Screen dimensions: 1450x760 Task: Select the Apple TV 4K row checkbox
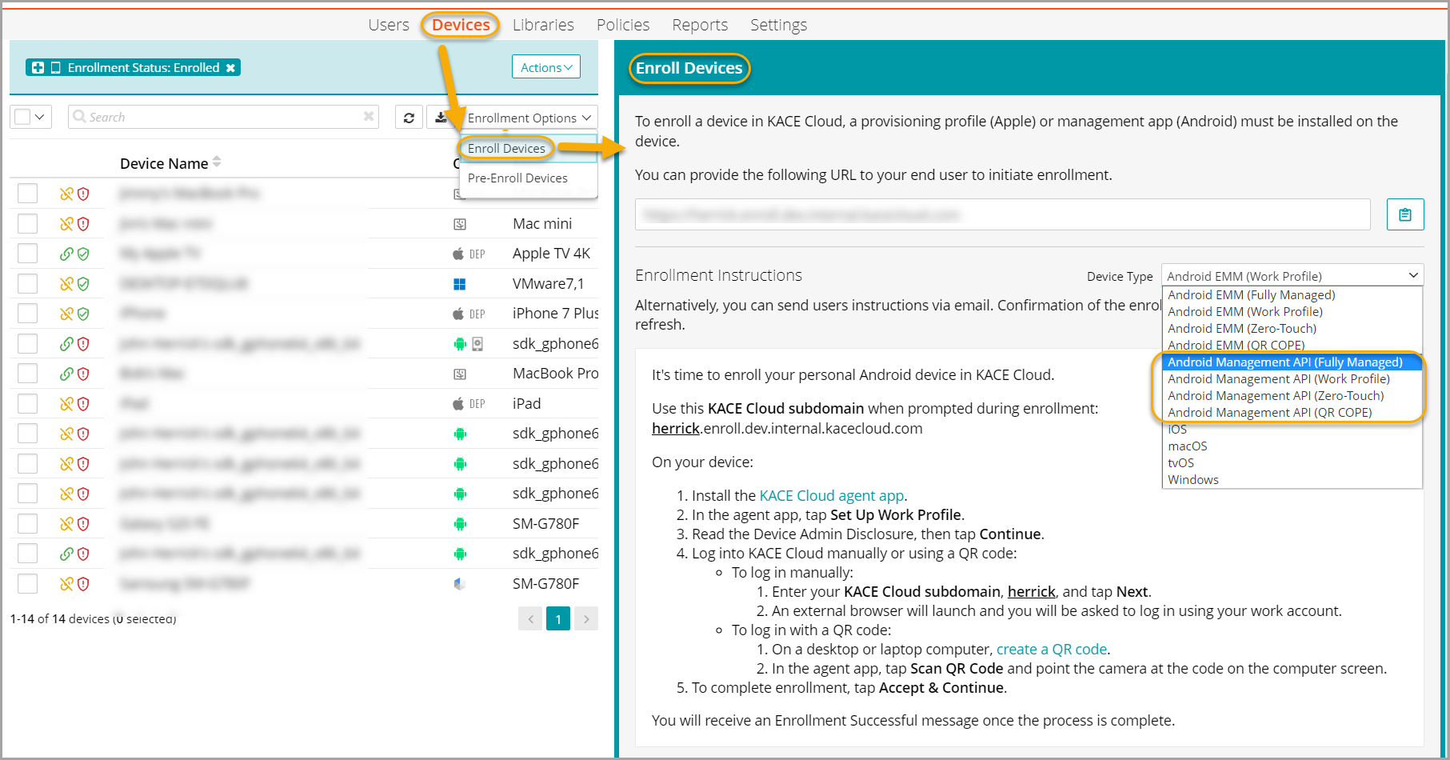(x=28, y=254)
